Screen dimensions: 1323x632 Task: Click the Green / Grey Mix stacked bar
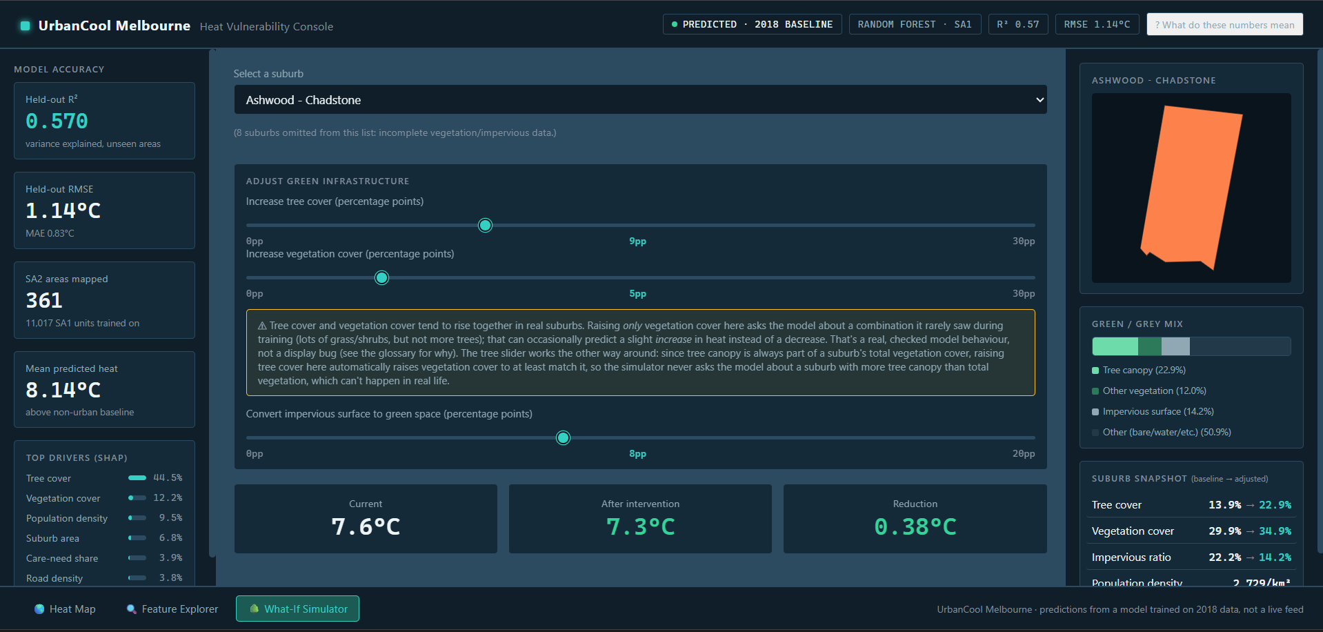1191,346
